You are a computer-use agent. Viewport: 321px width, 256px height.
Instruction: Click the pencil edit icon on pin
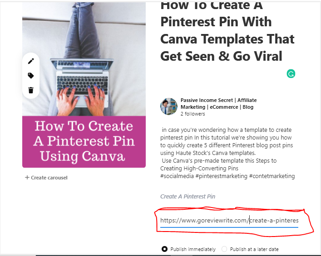(x=31, y=61)
